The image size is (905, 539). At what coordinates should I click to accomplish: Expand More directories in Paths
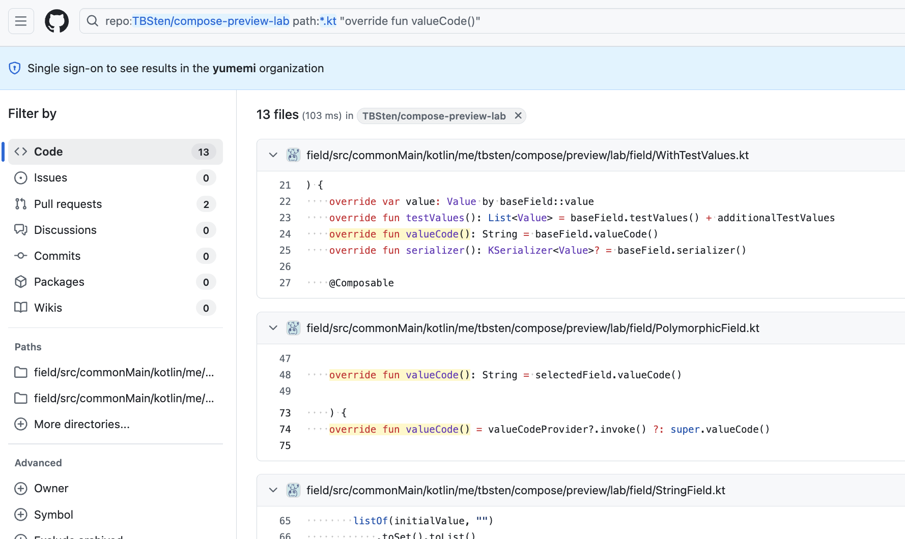[x=81, y=424]
